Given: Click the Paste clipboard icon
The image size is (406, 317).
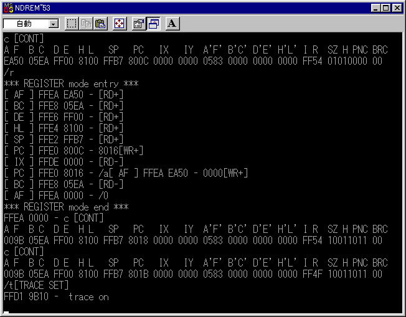Looking at the screenshot, I should tap(100, 24).
